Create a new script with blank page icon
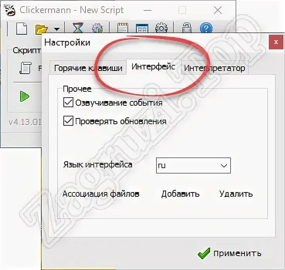 22,28
